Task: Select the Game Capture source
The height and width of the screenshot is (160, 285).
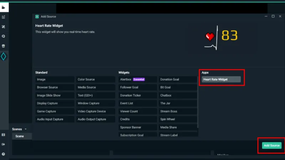Action: pyautogui.click(x=55, y=111)
